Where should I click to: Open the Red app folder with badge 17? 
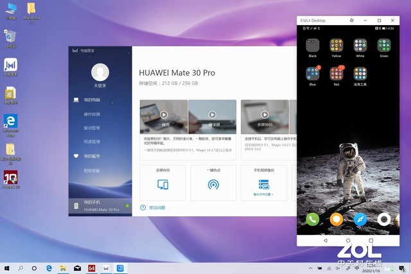click(337, 74)
